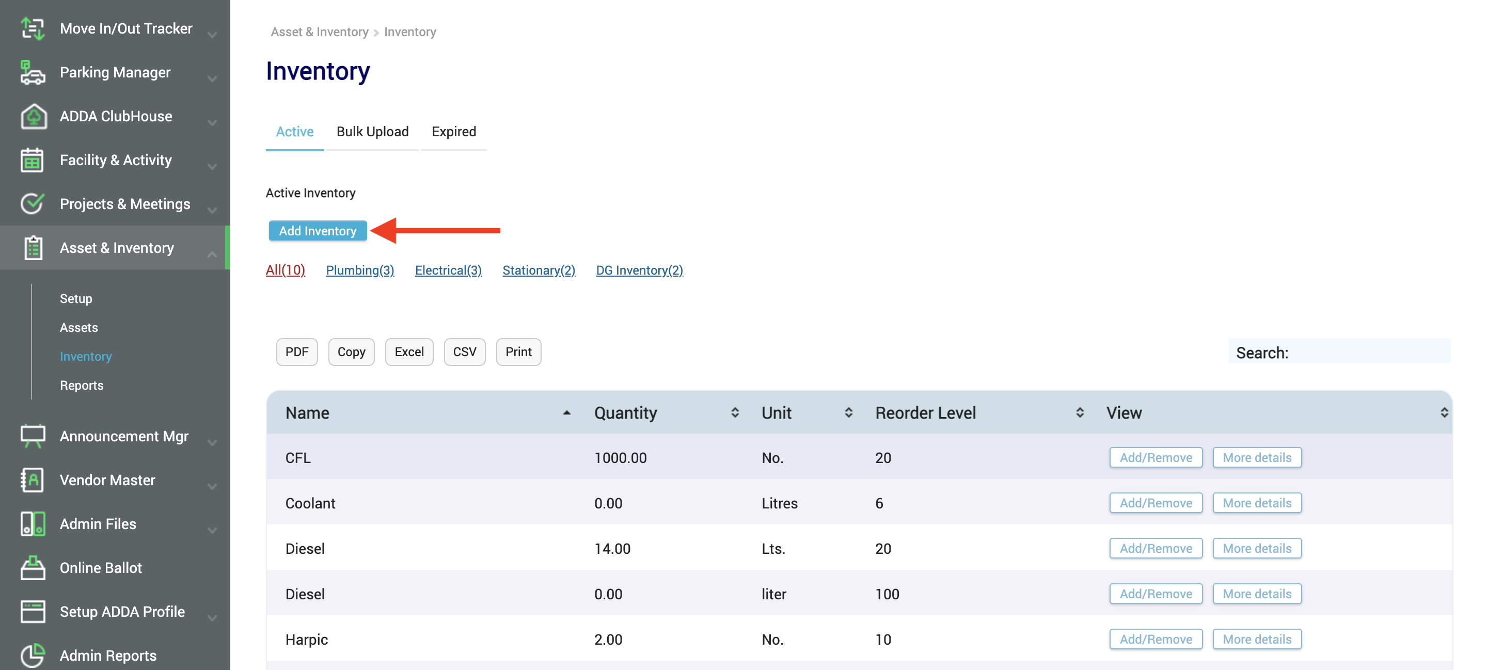Viewport: 1487px width, 670px height.
Task: Open the Online Ballot box icon
Action: coord(33,568)
